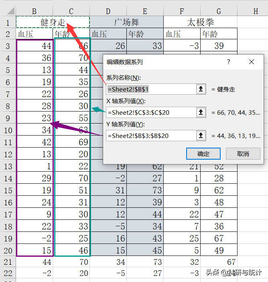This screenshot has width=268, height=282.
Task: Click cell C11 with value 69
Action: tap(72, 142)
